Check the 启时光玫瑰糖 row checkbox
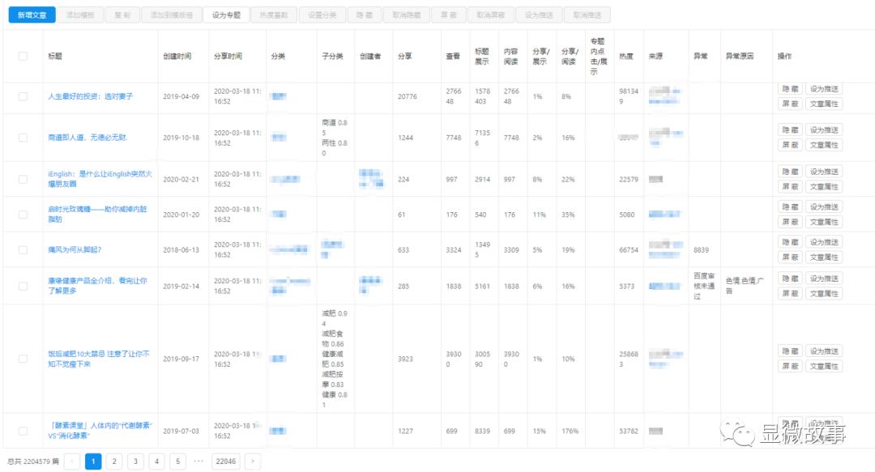The height and width of the screenshot is (472, 875). pyautogui.click(x=23, y=215)
